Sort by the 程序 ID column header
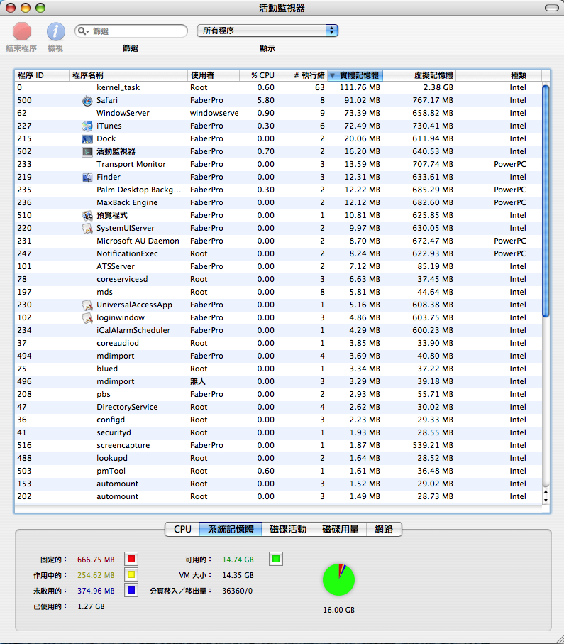This screenshot has height=644, width=564. 41,75
